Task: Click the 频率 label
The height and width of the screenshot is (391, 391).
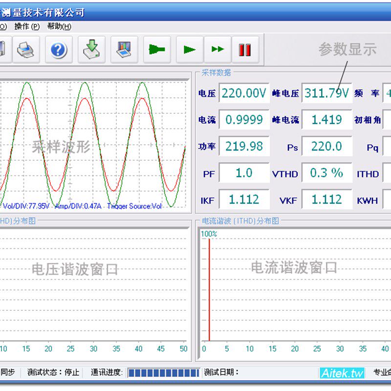Action: [367, 93]
